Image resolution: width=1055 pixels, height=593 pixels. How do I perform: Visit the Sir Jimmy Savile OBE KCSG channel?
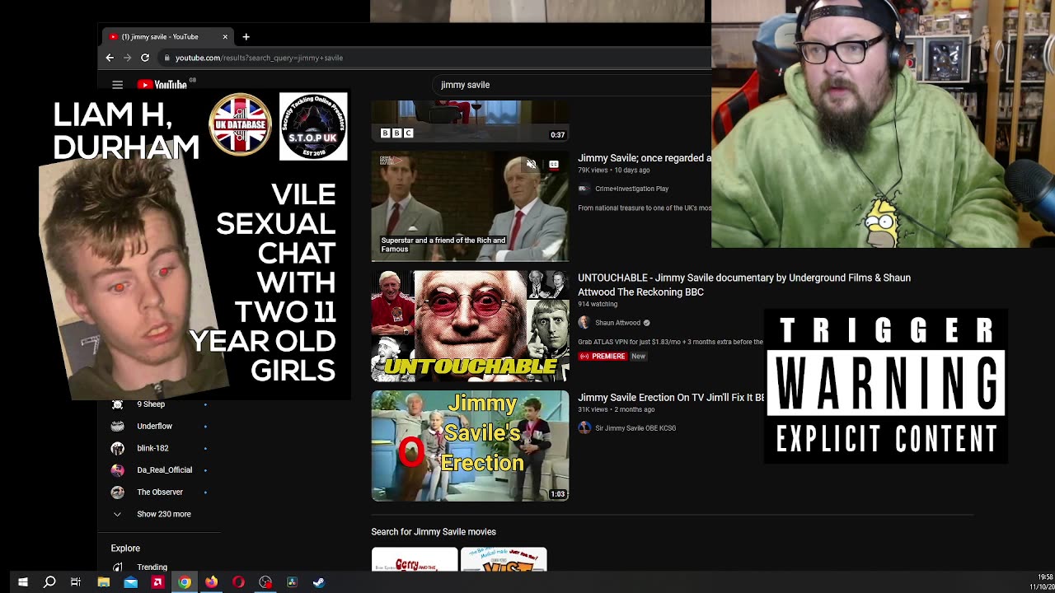coord(635,428)
